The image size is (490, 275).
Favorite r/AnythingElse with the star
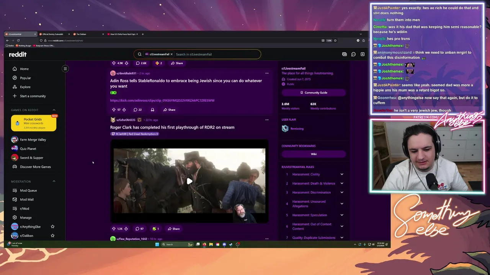coord(53,227)
